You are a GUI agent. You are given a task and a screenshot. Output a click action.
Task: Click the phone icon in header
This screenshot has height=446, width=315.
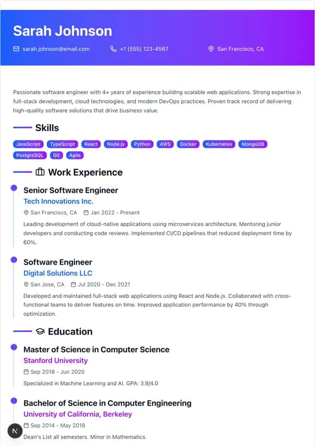click(x=113, y=49)
